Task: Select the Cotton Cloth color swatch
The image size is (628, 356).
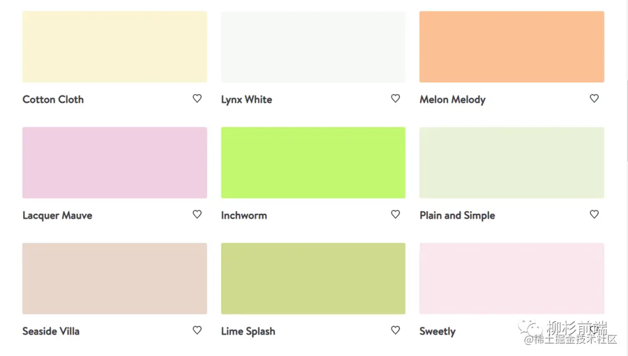Action: point(115,46)
